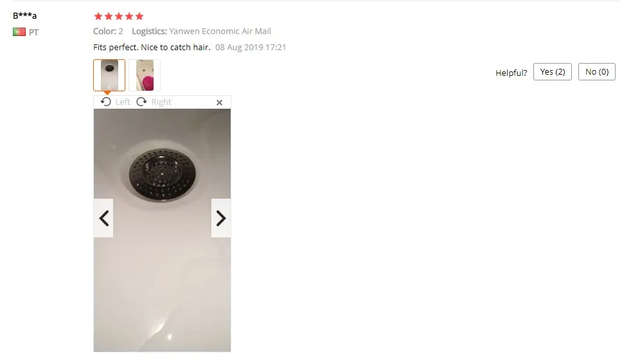Viewport: 631px width, 364px height.
Task: Click the first red rating star
Action: click(x=98, y=16)
